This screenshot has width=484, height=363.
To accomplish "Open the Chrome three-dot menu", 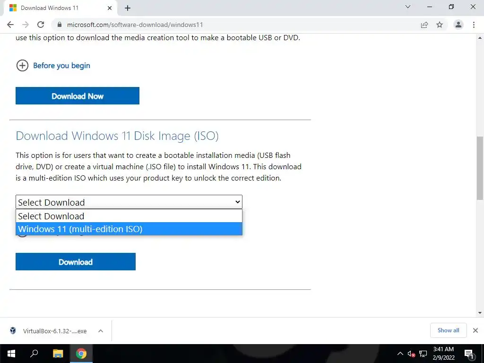I will 474,25.
